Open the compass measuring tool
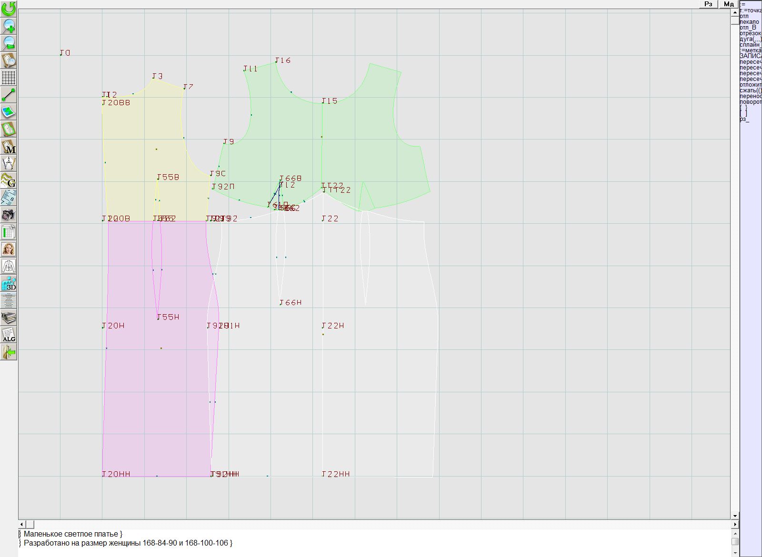Viewport: 762px width, 557px height. [x=9, y=163]
